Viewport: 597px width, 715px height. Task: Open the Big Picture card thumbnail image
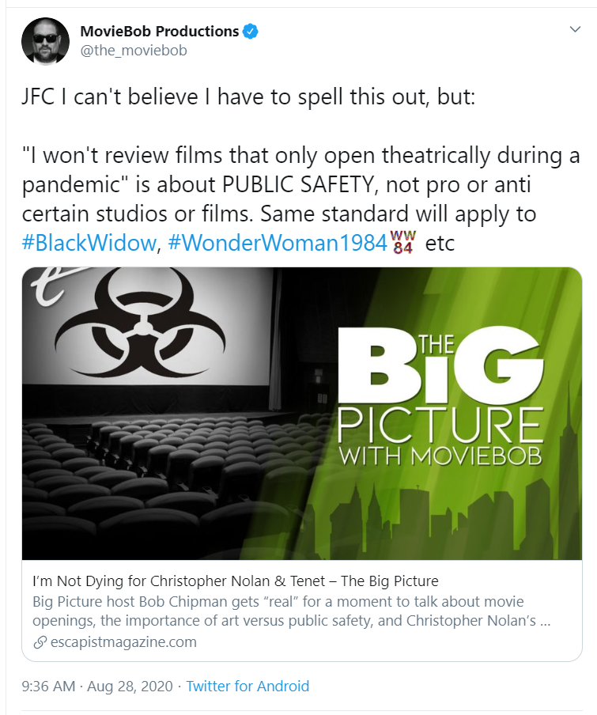pyautogui.click(x=302, y=414)
